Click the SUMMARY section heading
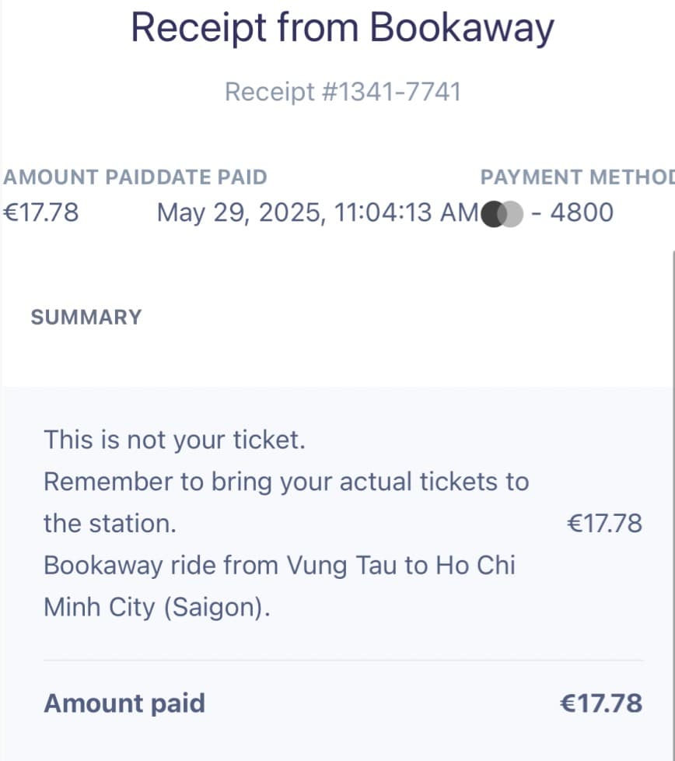The width and height of the screenshot is (675, 761). click(x=86, y=317)
